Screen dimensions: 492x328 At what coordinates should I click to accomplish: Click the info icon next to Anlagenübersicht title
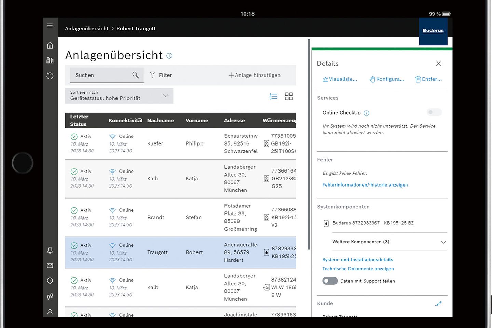(x=169, y=56)
